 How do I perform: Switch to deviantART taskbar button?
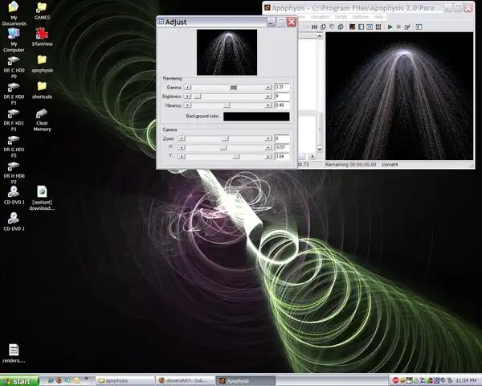click(185, 380)
